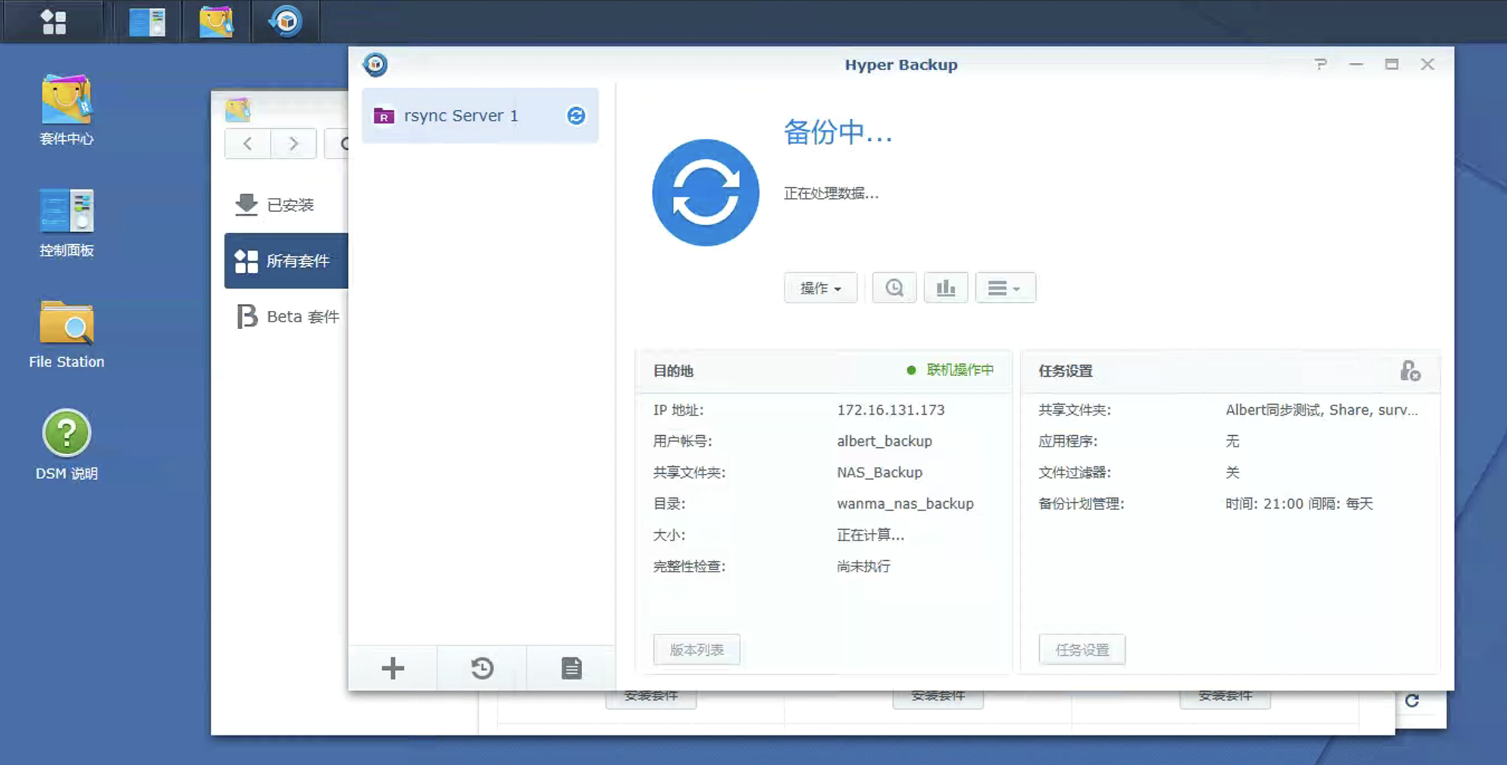Minimize the Hyper Backup window
Image resolution: width=1507 pixels, height=765 pixels.
(1356, 64)
